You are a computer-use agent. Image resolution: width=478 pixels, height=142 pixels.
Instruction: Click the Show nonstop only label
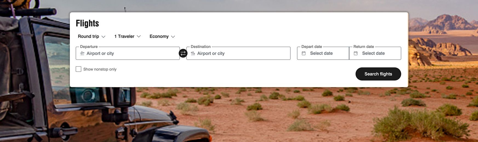100,69
